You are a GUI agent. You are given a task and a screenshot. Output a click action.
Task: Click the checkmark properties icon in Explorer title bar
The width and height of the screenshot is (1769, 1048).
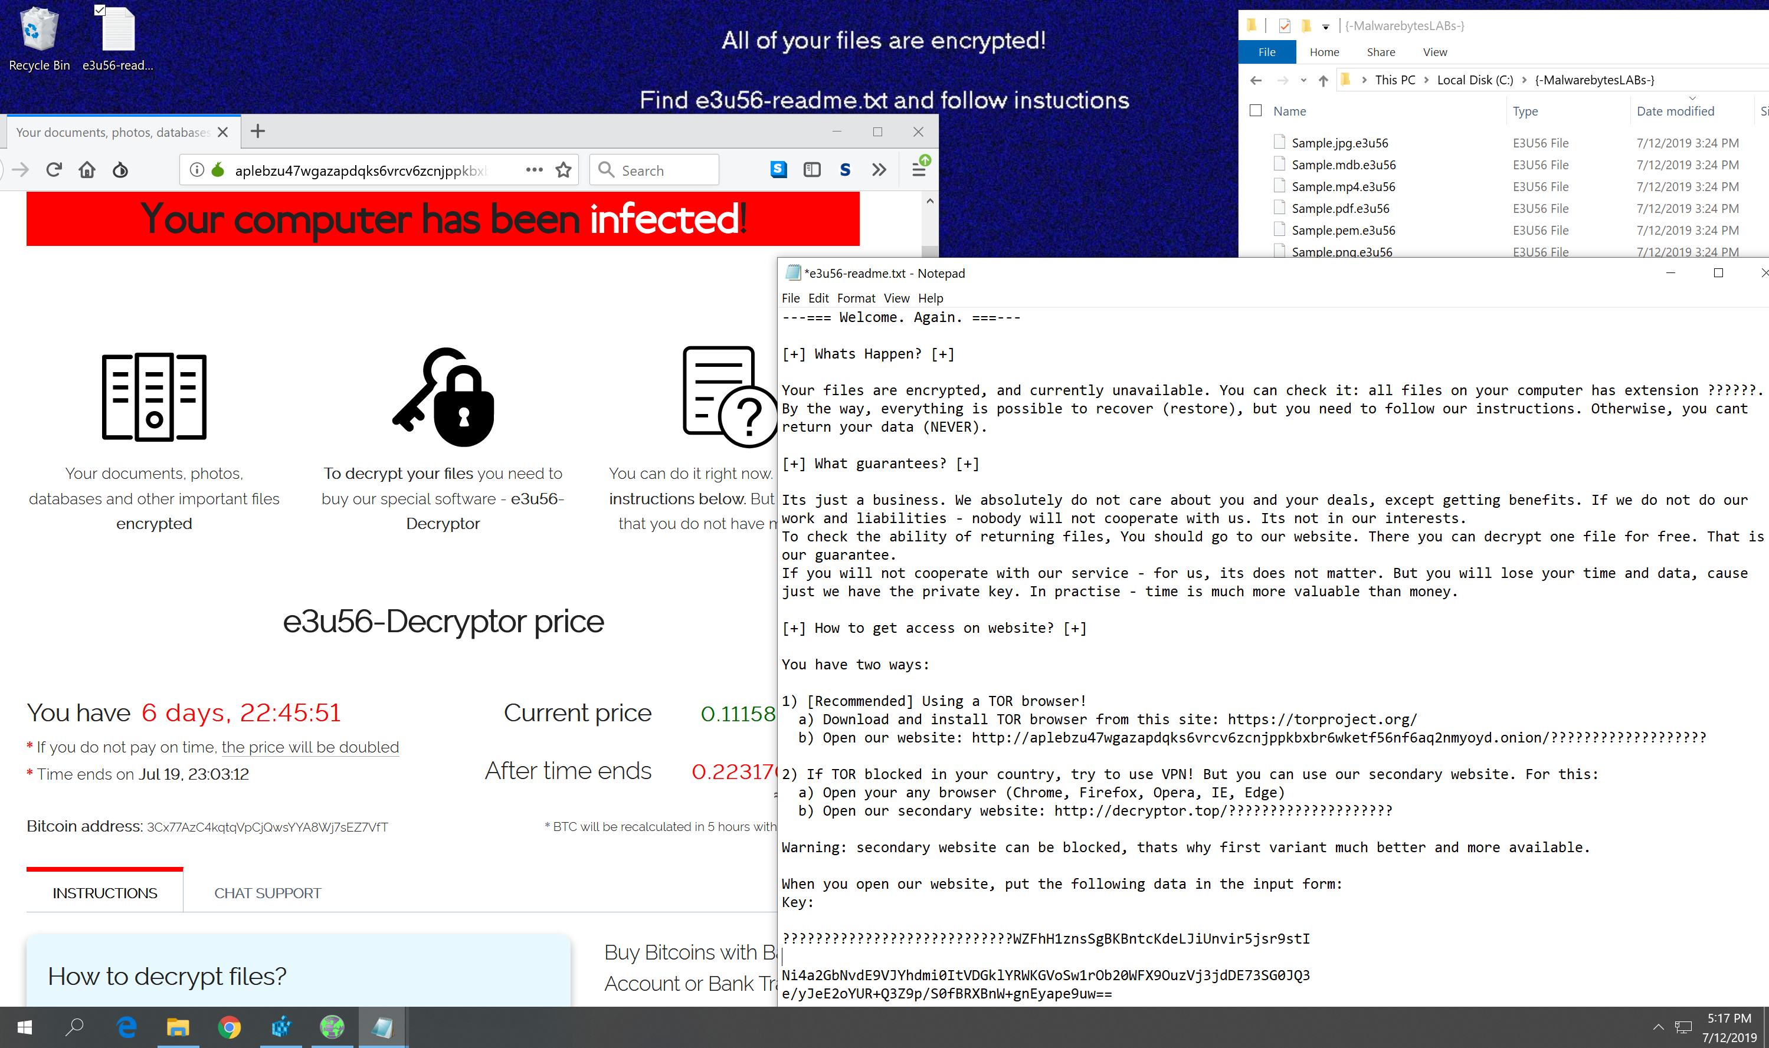tap(1285, 26)
